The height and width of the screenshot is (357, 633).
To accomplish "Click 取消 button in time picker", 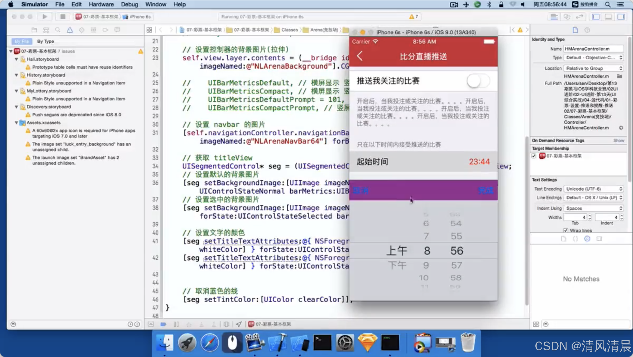I will (x=363, y=190).
